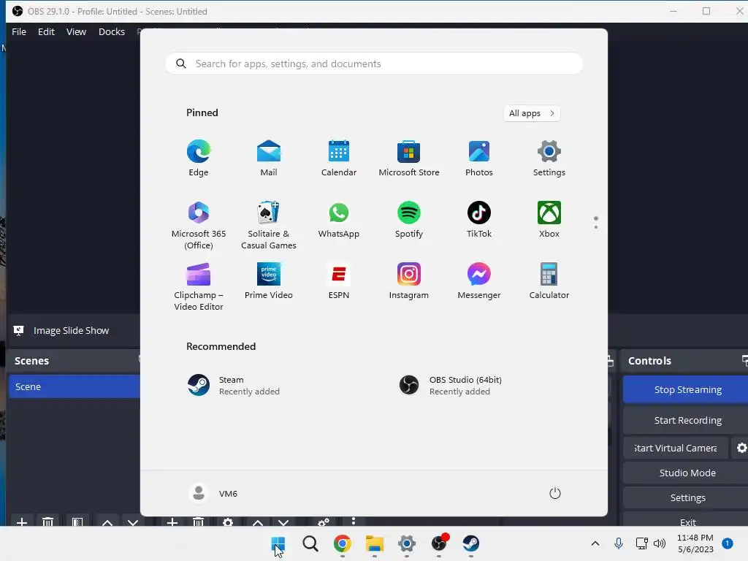The height and width of the screenshot is (561, 748).
Task: Launch TikTok app
Action: point(479,219)
